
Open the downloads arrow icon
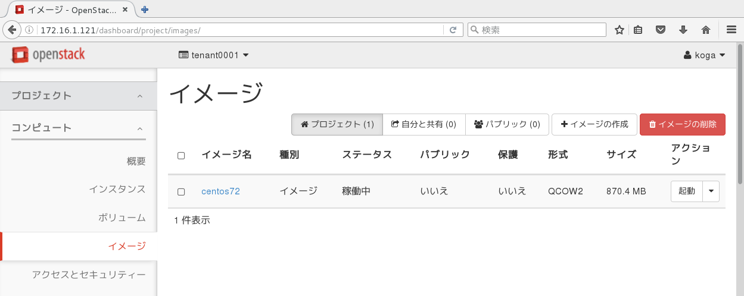(683, 30)
